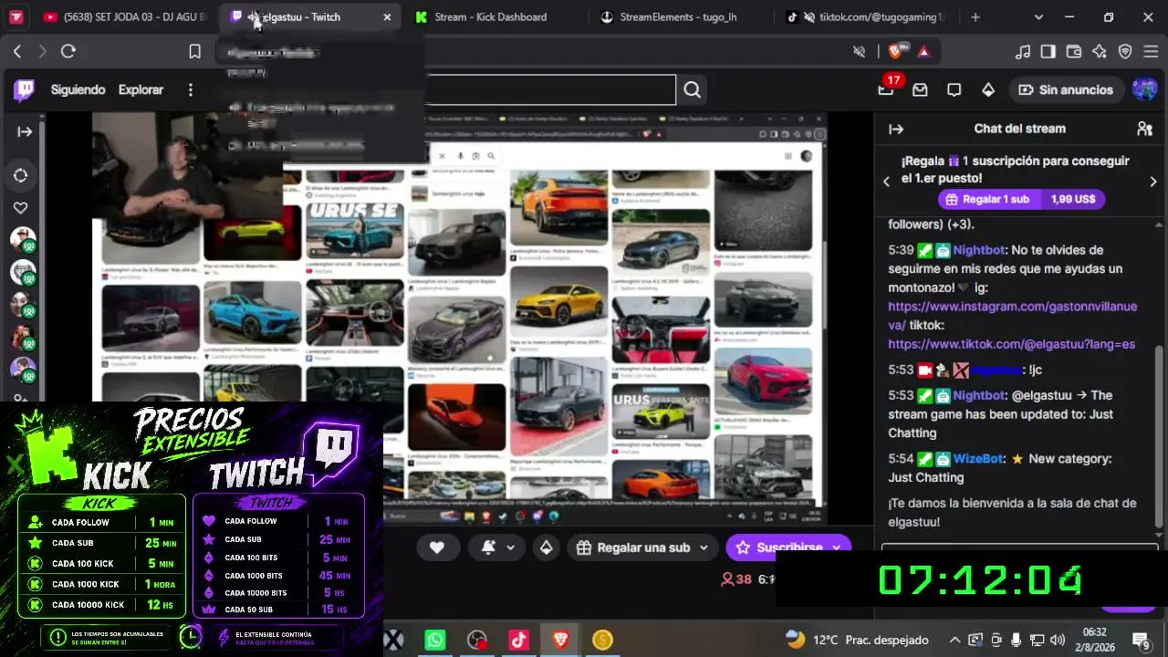Open the weather widget showing 12°C
1168x657 pixels.
pyautogui.click(x=857, y=640)
